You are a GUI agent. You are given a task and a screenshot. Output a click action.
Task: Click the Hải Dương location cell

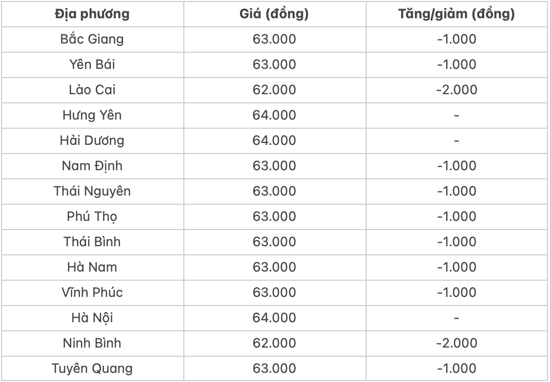coord(92,140)
